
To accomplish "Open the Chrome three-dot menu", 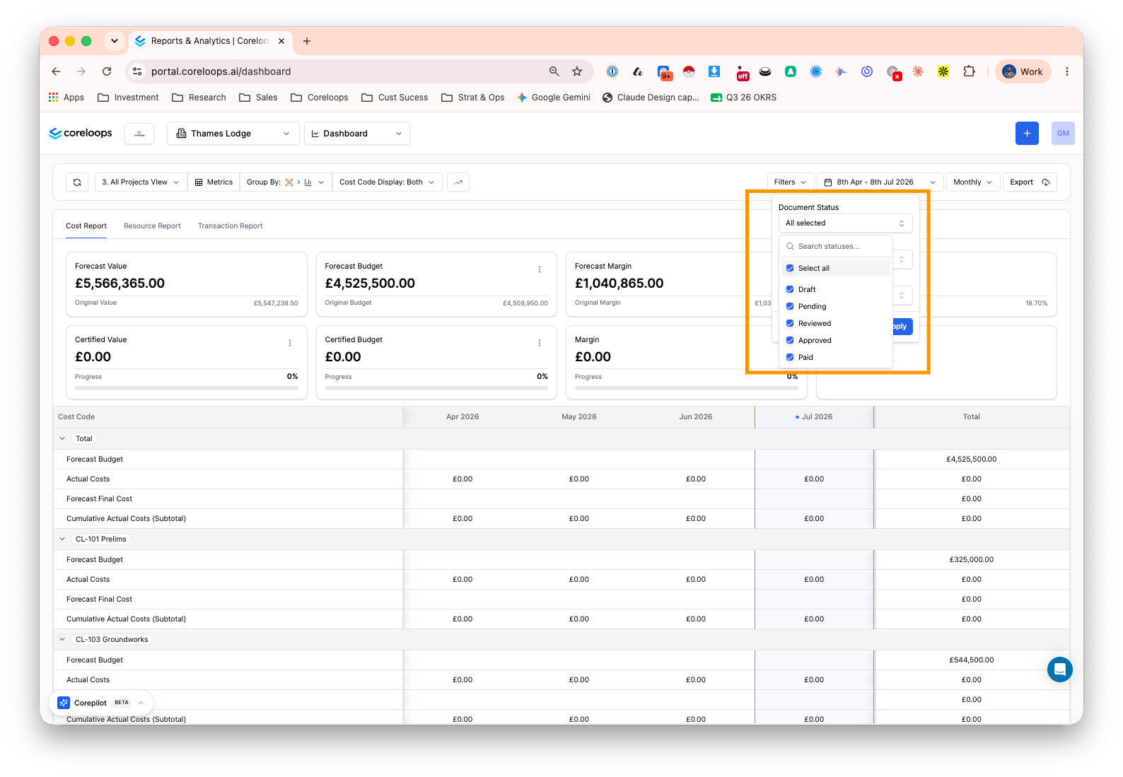I will [x=1067, y=71].
